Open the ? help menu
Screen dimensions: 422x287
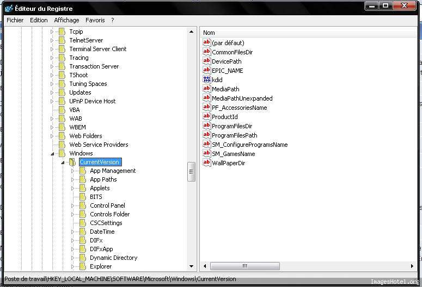pyautogui.click(x=113, y=20)
